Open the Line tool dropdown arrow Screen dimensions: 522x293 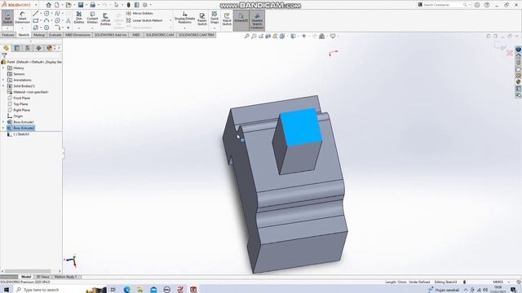pos(41,13)
